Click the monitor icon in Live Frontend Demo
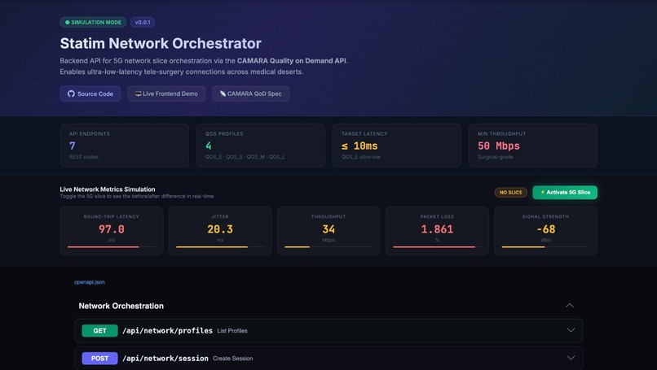 pos(138,94)
